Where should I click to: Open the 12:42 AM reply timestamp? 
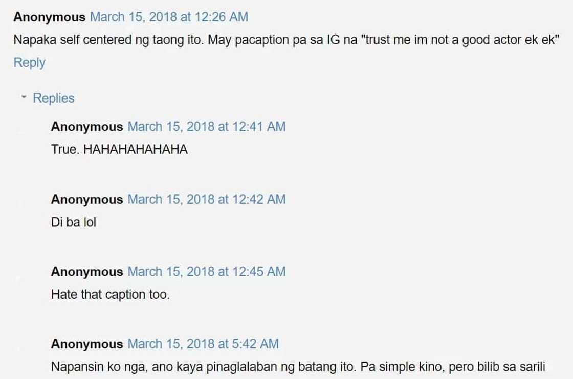pos(206,199)
